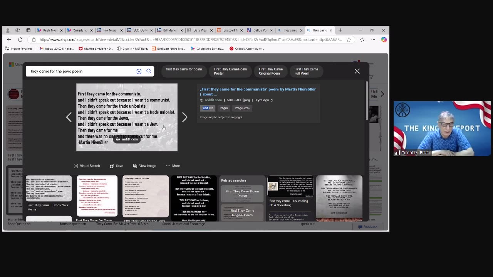Add this page to favorites star
Viewport: 493px width, 277px height.
pyautogui.click(x=349, y=40)
